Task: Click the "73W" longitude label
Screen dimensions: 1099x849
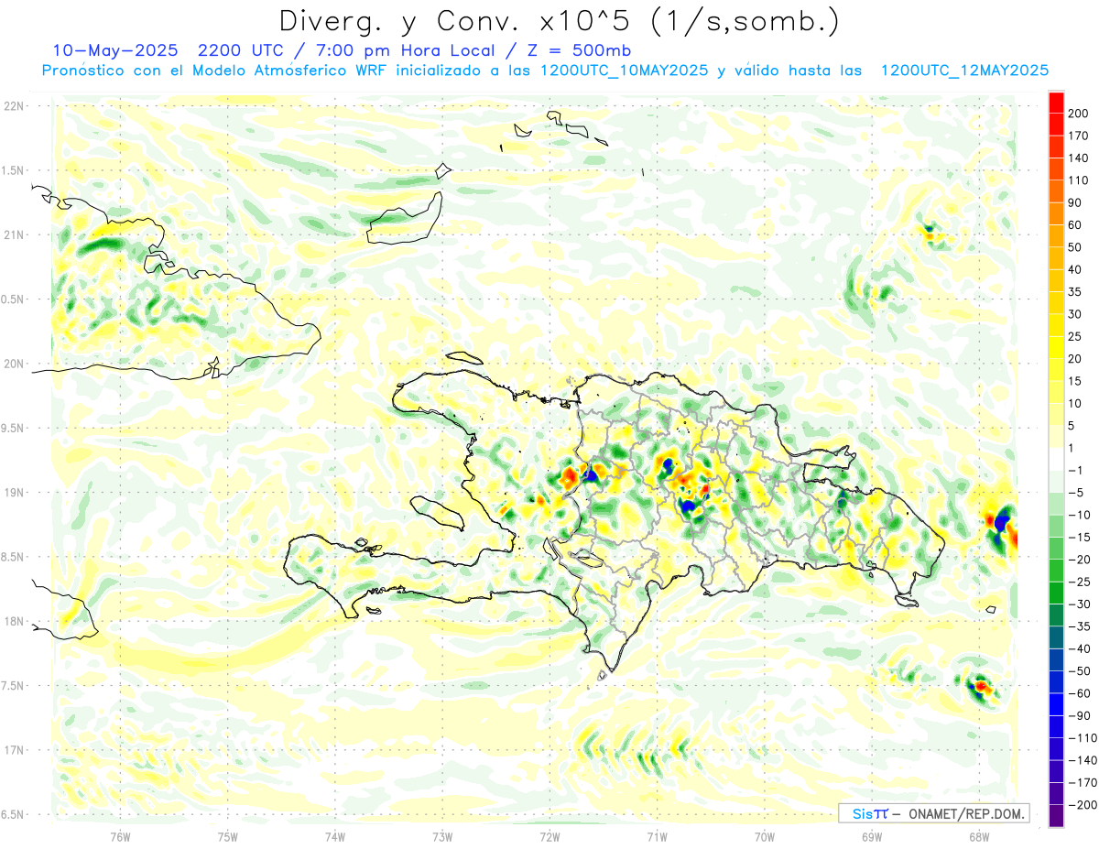Action: pyautogui.click(x=442, y=836)
